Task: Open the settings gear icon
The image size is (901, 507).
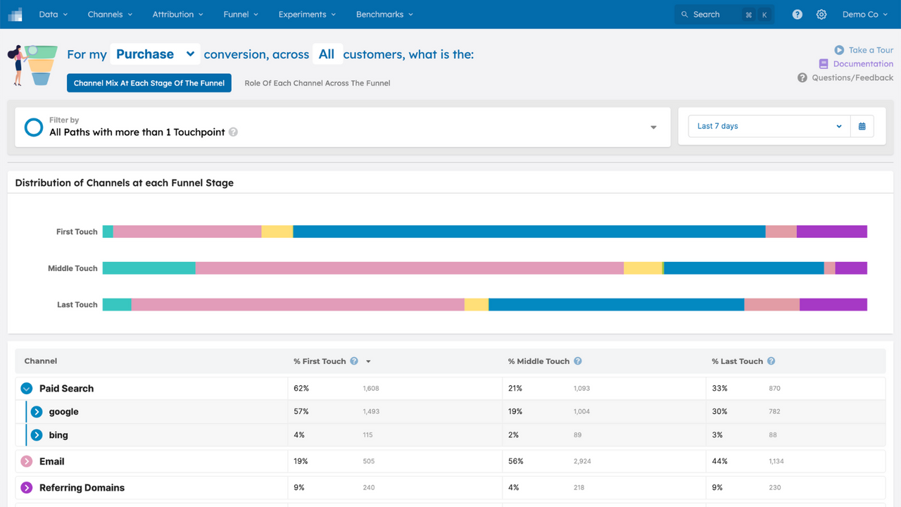Action: [x=821, y=14]
